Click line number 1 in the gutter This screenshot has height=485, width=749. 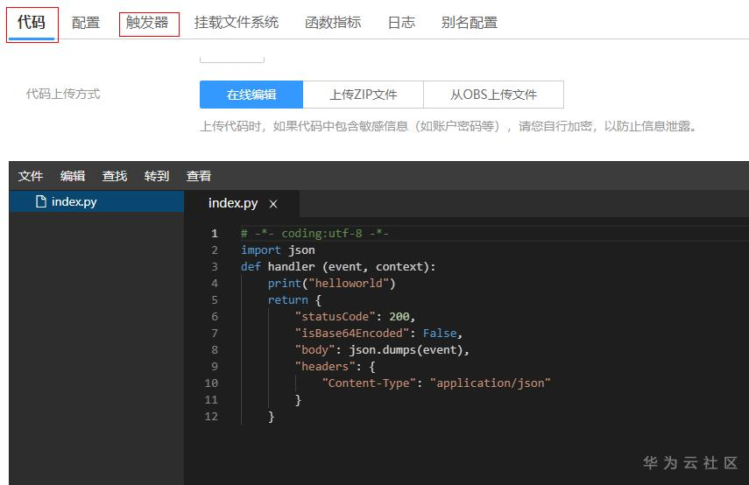tap(215, 234)
